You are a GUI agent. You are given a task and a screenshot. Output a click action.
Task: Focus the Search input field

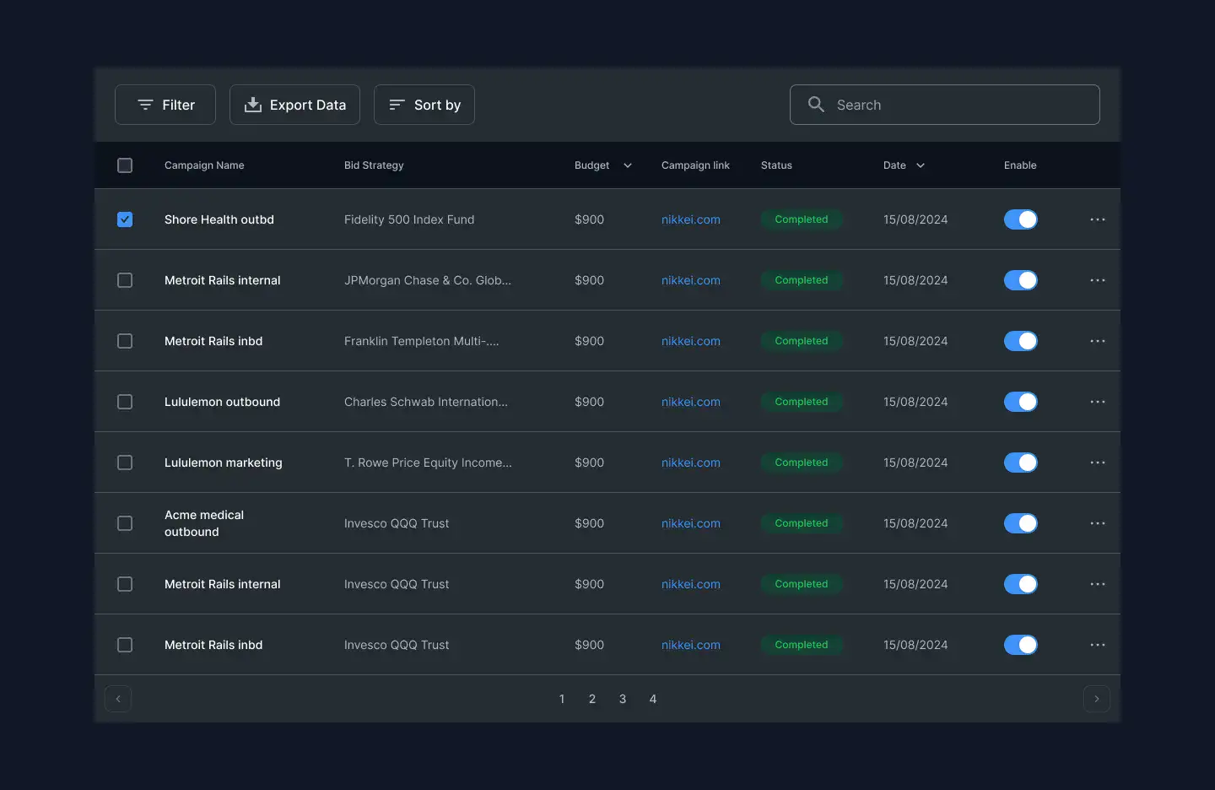pyautogui.click(x=945, y=105)
